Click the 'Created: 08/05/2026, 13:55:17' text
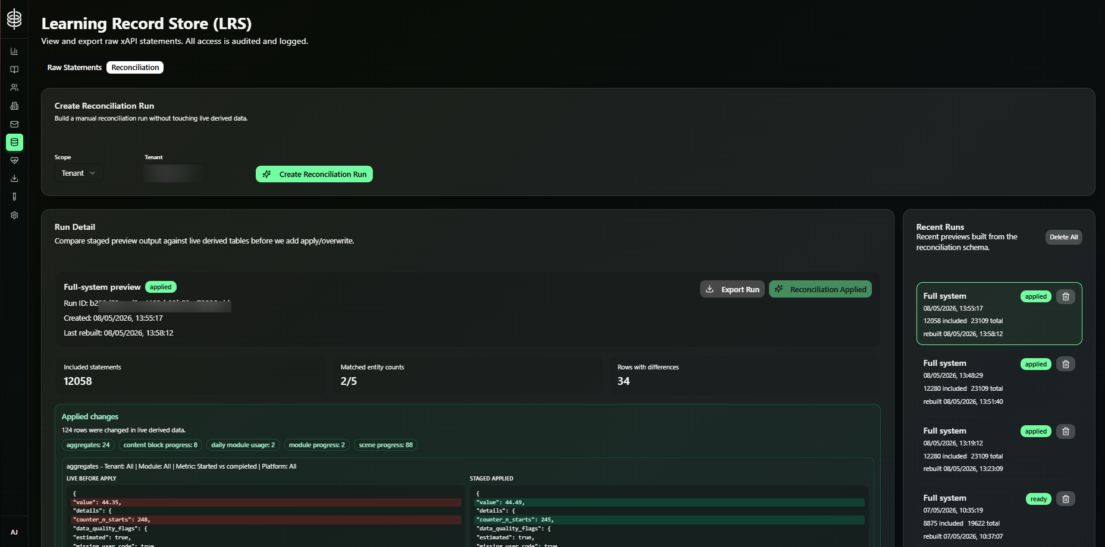The height and width of the screenshot is (547, 1105). click(113, 318)
